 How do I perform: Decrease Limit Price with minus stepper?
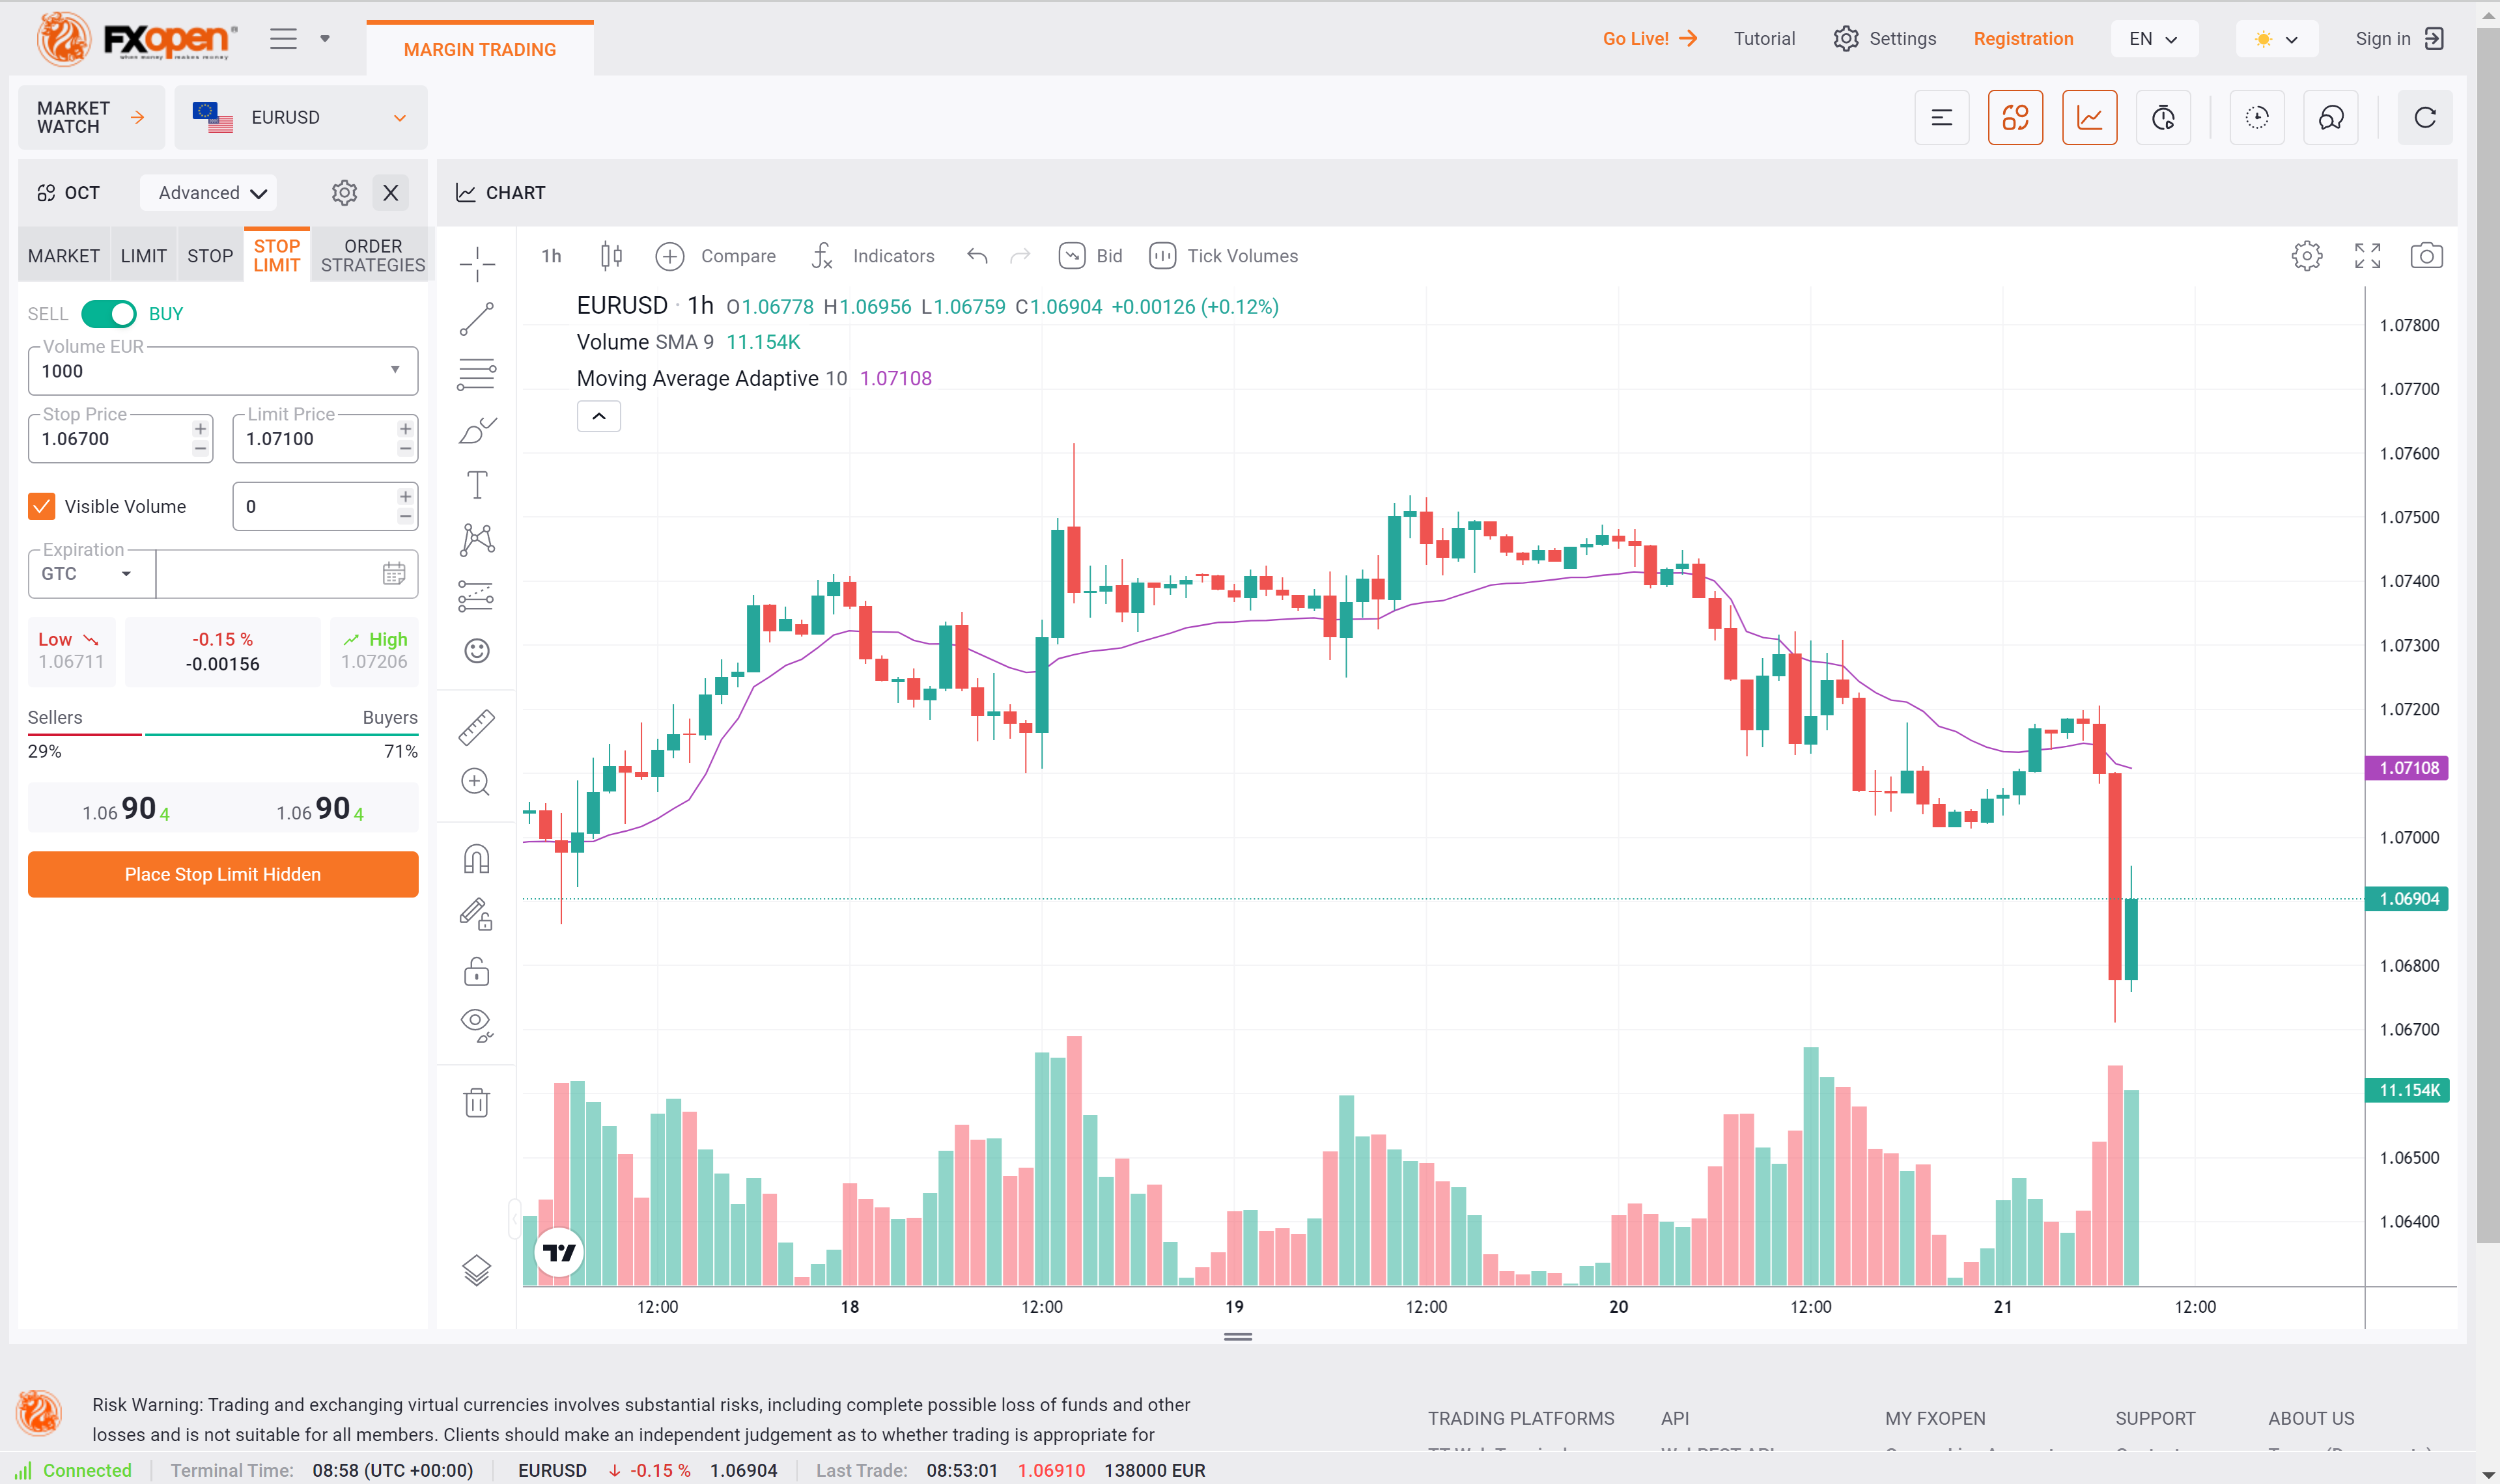pyautogui.click(x=405, y=449)
